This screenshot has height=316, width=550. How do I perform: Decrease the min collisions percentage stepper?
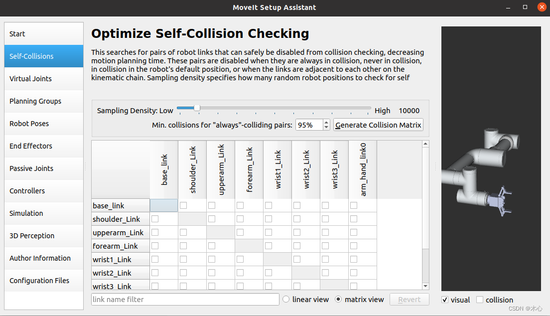tap(326, 128)
